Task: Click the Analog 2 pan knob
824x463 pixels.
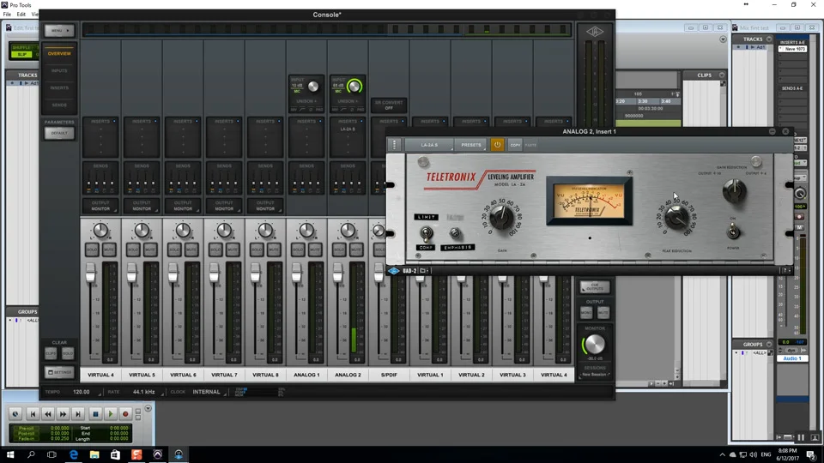Action: coord(348,230)
